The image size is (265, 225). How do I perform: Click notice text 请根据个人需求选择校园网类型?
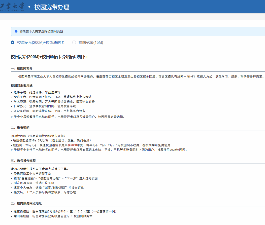[x=41, y=31]
